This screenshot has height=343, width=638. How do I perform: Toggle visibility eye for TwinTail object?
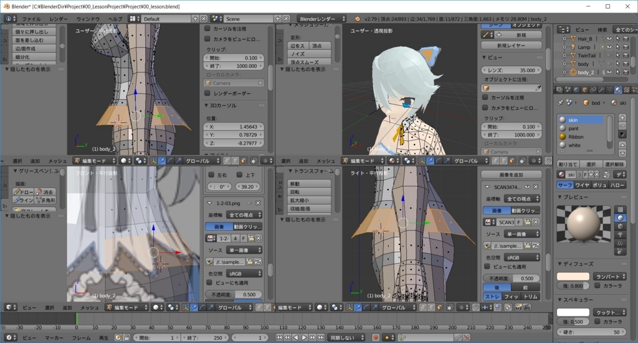[x=609, y=56]
